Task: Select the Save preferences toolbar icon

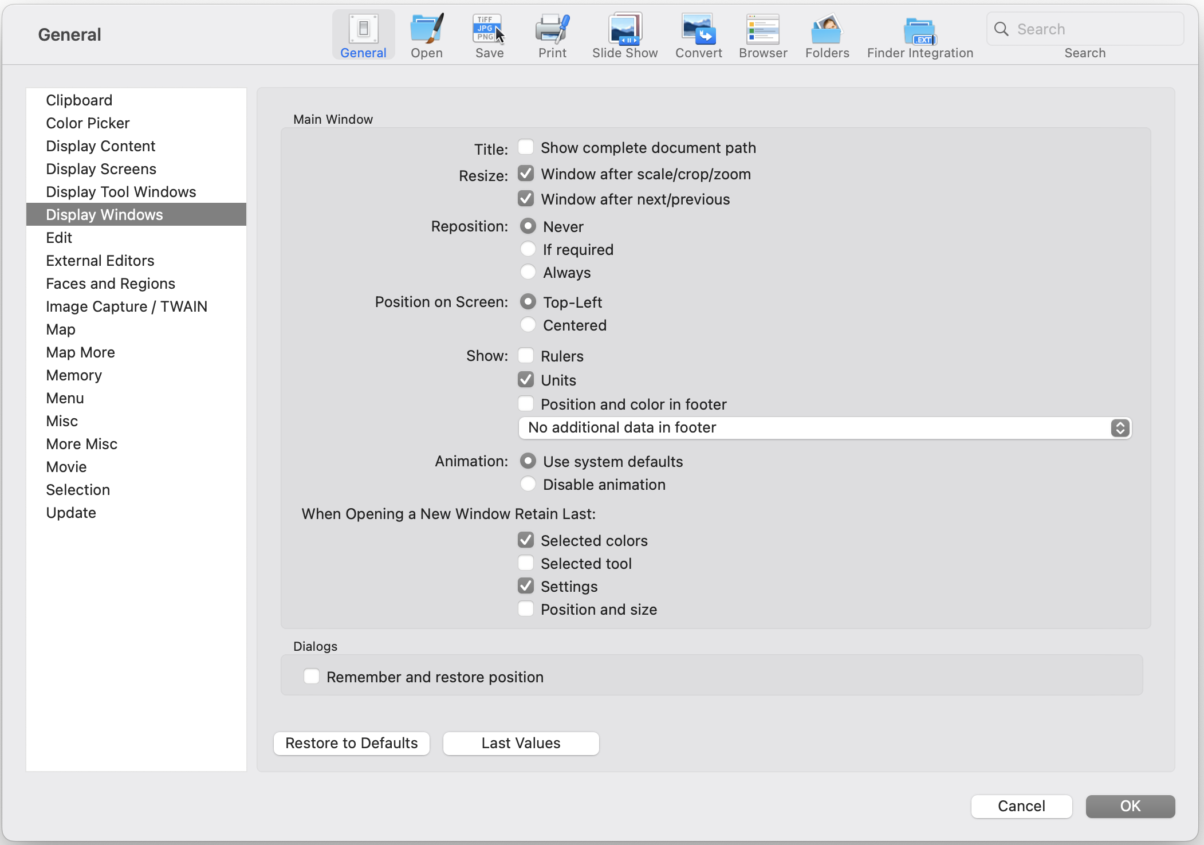Action: tap(489, 35)
